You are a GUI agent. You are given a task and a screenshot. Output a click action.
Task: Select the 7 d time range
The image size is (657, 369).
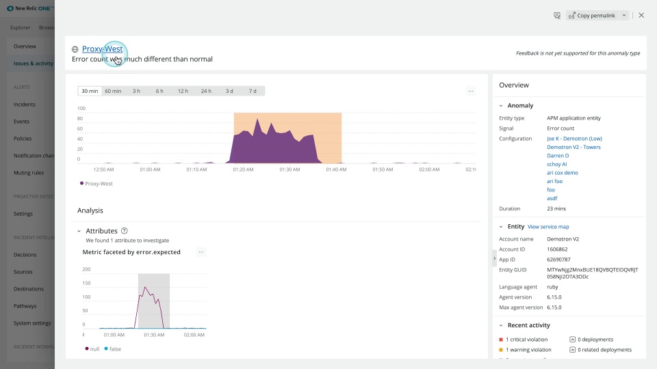pyautogui.click(x=253, y=91)
